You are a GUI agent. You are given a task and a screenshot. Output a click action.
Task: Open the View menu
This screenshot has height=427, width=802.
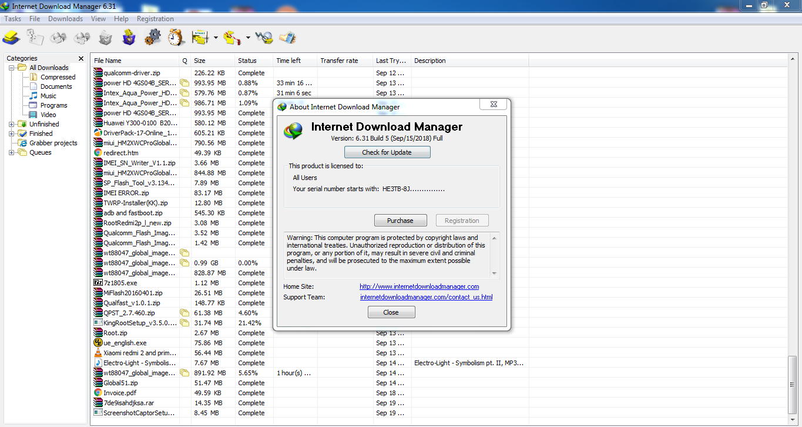(x=99, y=19)
